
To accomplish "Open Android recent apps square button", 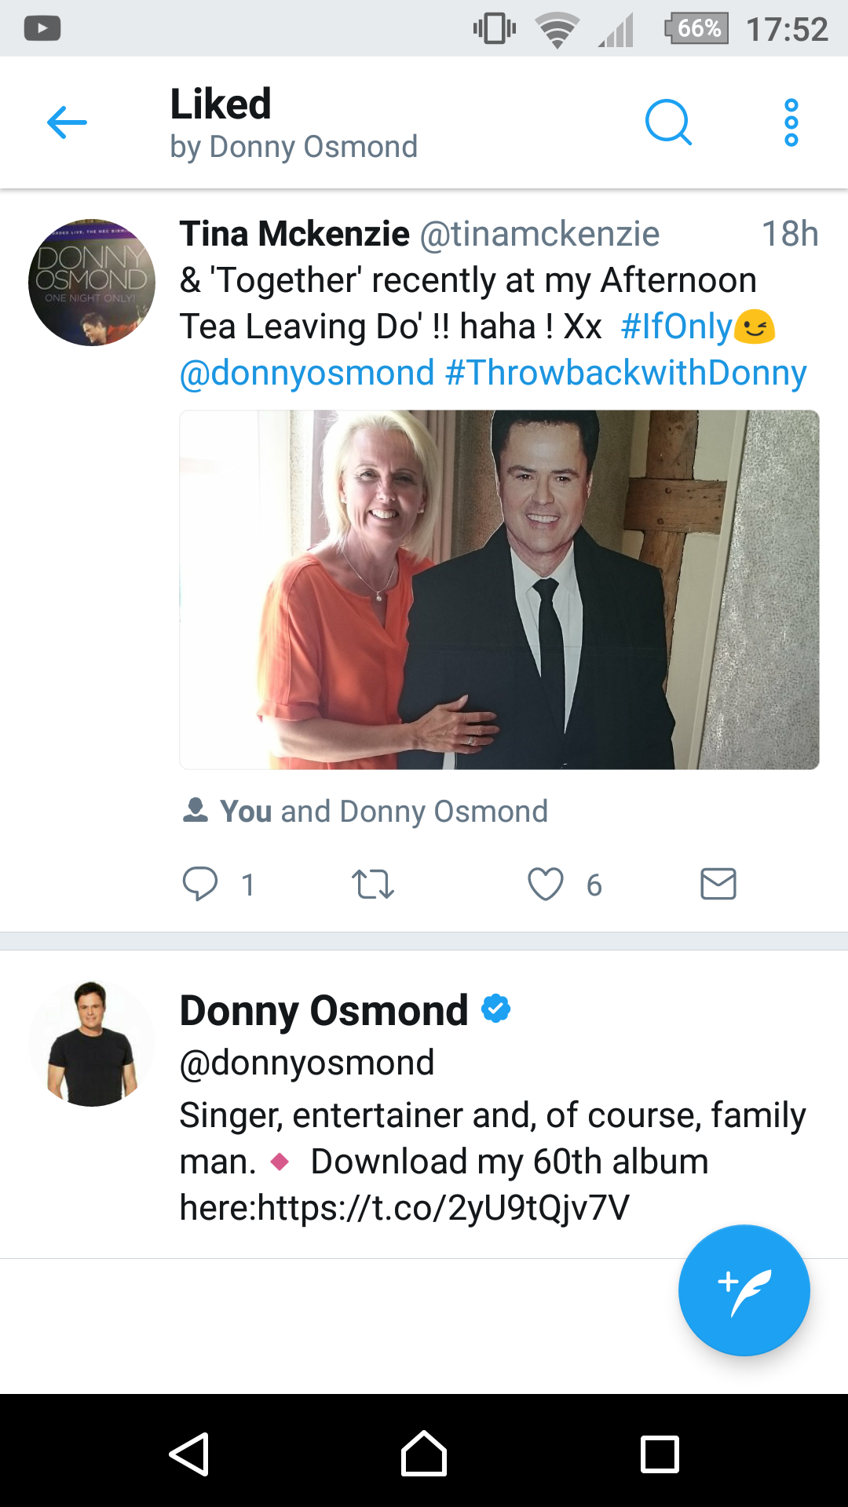I will click(660, 1454).
